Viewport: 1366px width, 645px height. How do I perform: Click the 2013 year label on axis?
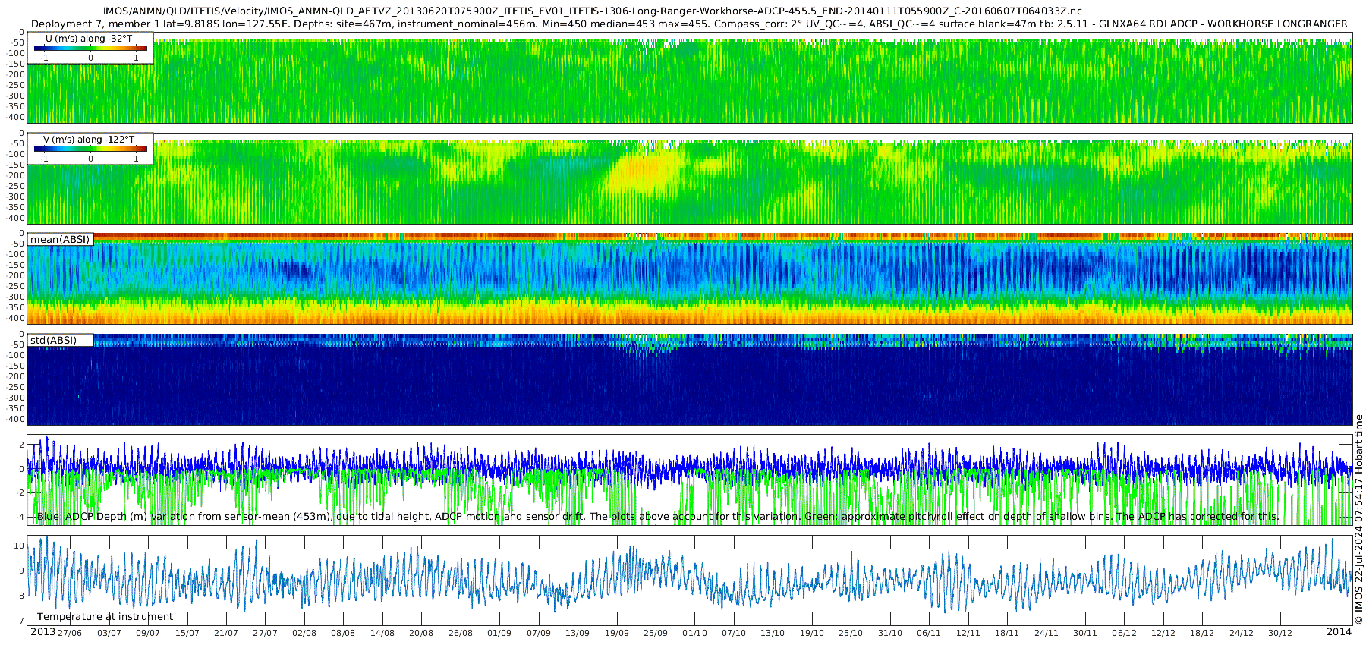tap(42, 632)
